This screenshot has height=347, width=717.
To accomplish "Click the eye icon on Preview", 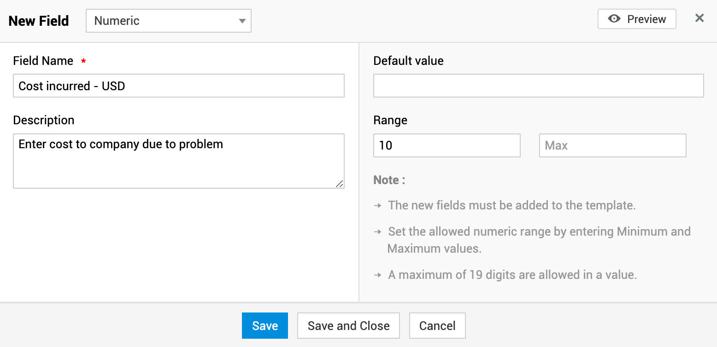I will [x=614, y=19].
